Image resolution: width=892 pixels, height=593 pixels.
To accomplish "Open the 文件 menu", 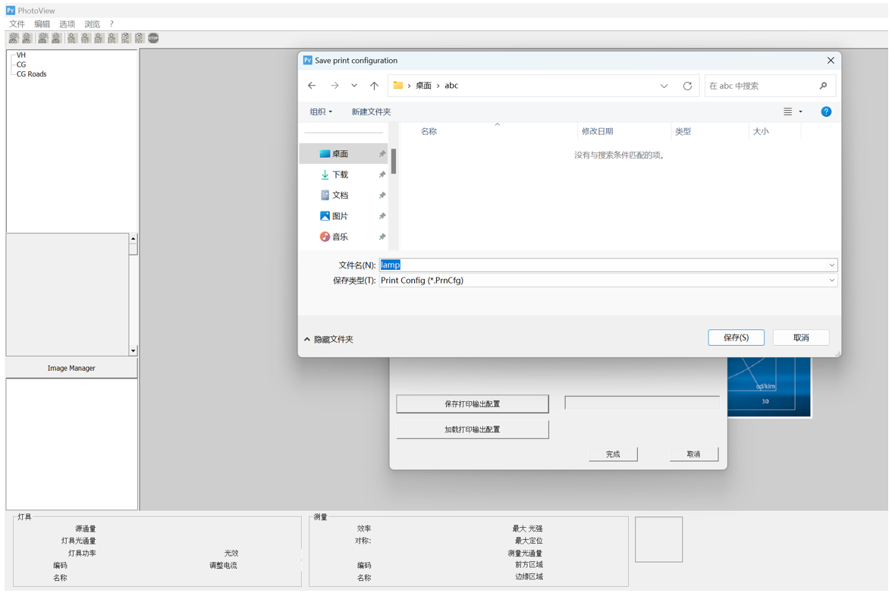I will [x=17, y=24].
